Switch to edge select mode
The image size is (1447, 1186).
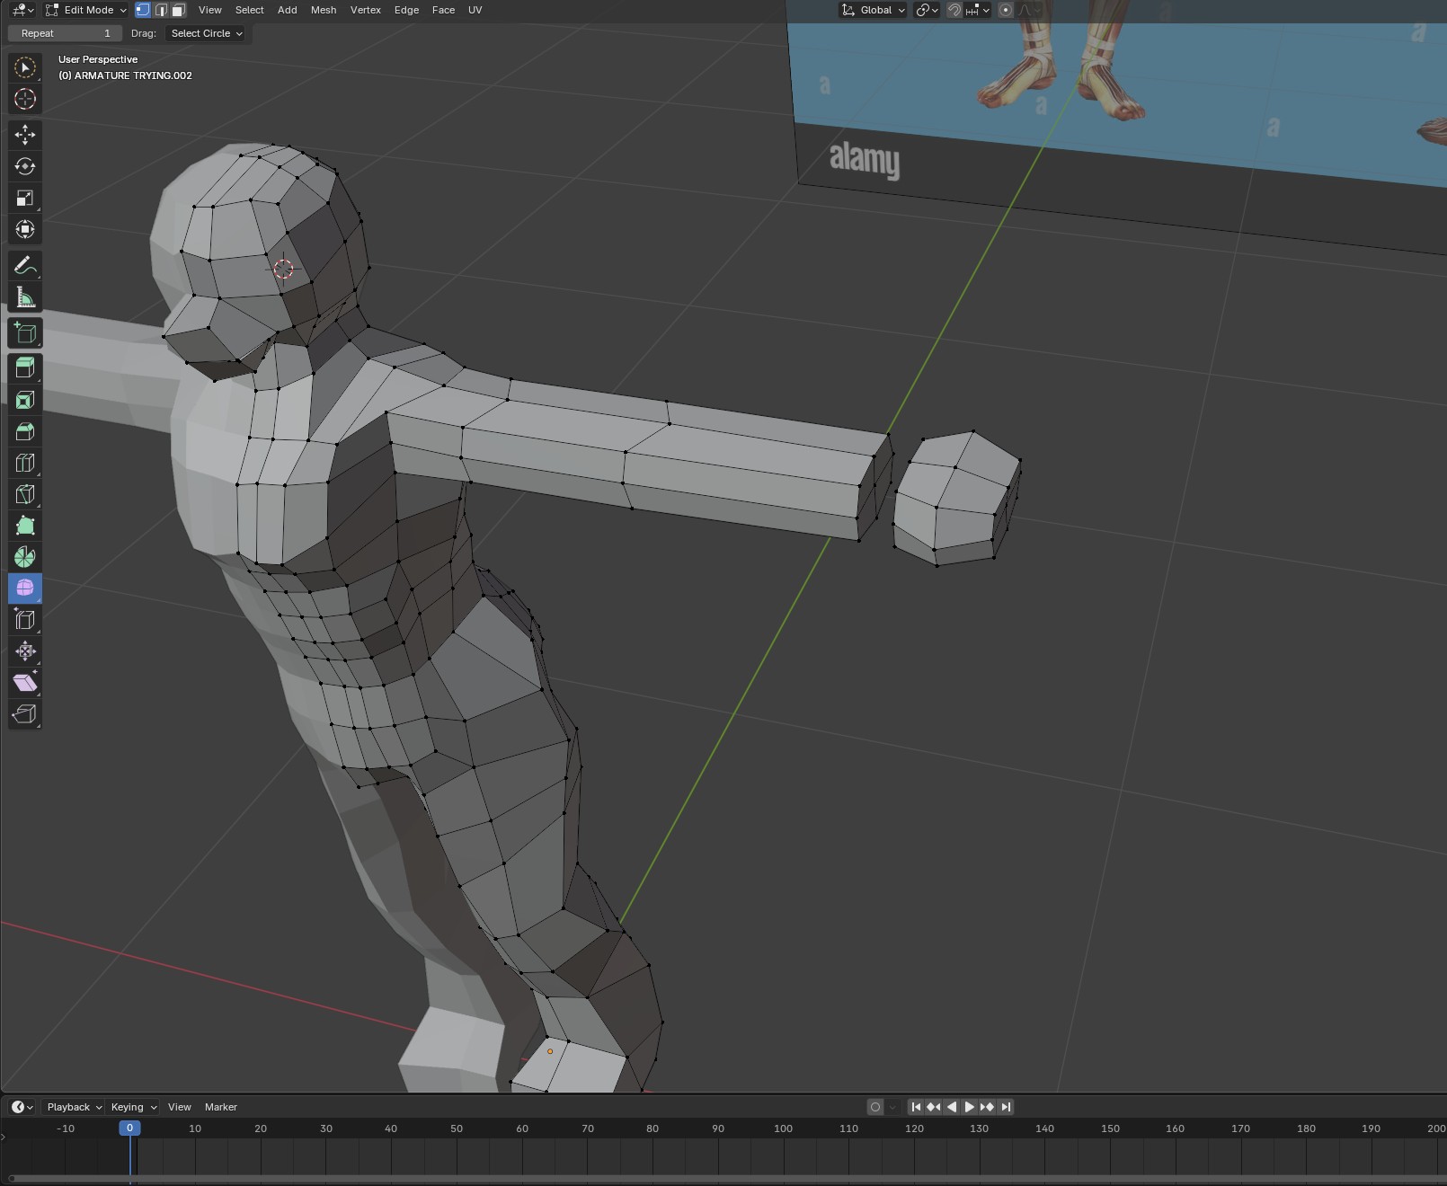[161, 10]
